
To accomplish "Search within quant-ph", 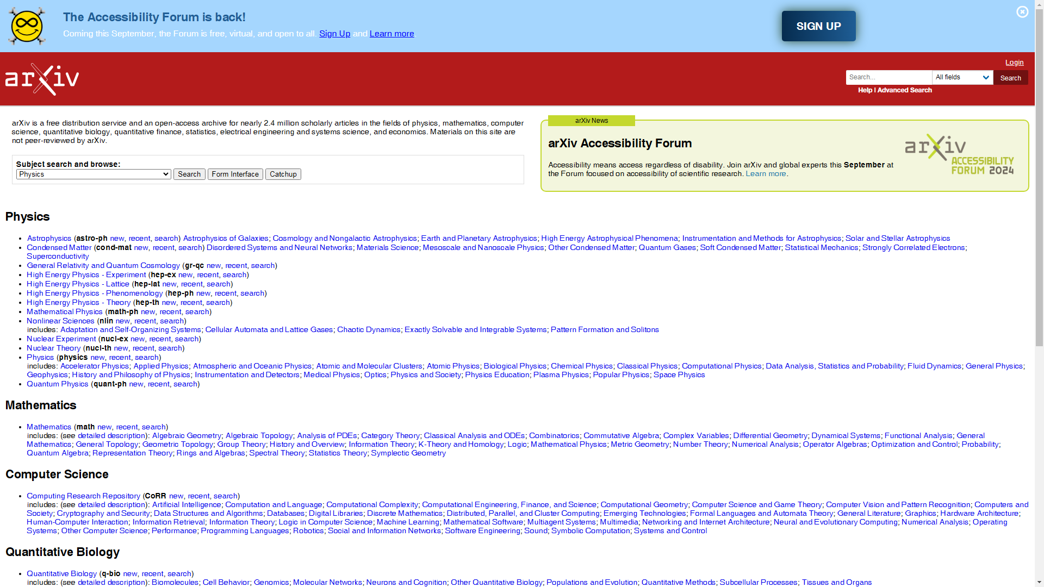I will tap(185, 384).
